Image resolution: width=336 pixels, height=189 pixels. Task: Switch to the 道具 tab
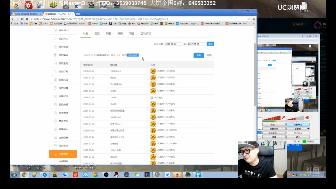point(120,34)
